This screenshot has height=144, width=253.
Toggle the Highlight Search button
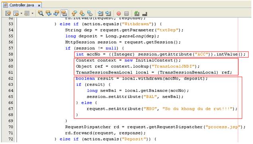(x=64, y=14)
